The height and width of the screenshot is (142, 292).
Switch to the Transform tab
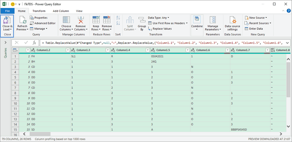39,11
